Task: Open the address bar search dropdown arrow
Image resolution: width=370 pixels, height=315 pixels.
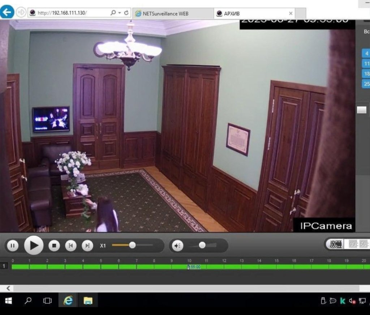Action: tap(120, 13)
